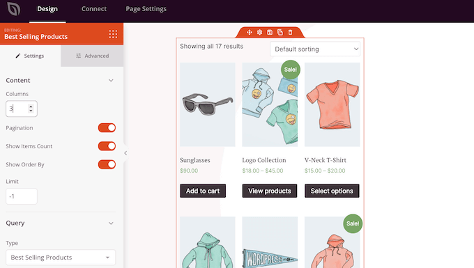
Task: Click the Logo Collection product image
Action: pos(270,104)
